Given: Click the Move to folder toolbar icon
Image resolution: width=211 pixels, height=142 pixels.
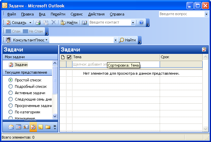Looking at the screenshot, I should tap(46, 23).
